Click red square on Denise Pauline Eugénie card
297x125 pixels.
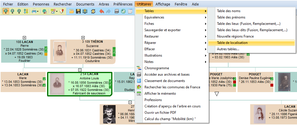tap(272, 85)
